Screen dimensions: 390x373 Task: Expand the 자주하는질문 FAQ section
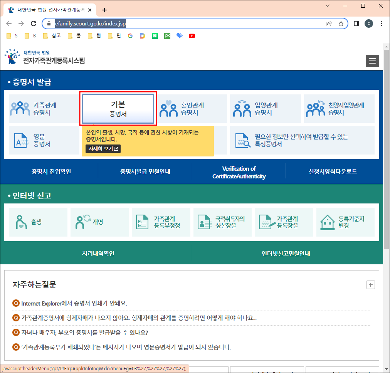pyautogui.click(x=370, y=285)
